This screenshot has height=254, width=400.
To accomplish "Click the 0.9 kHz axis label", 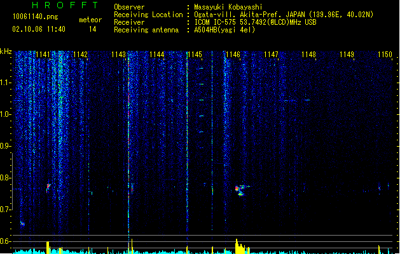I will [5, 146].
